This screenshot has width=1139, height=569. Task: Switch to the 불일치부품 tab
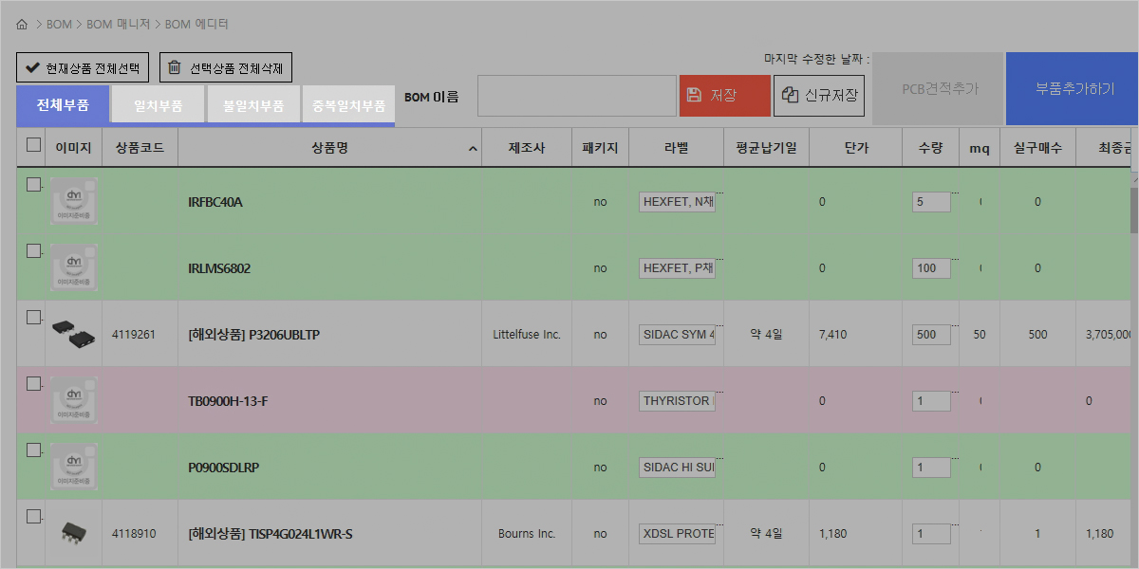252,105
